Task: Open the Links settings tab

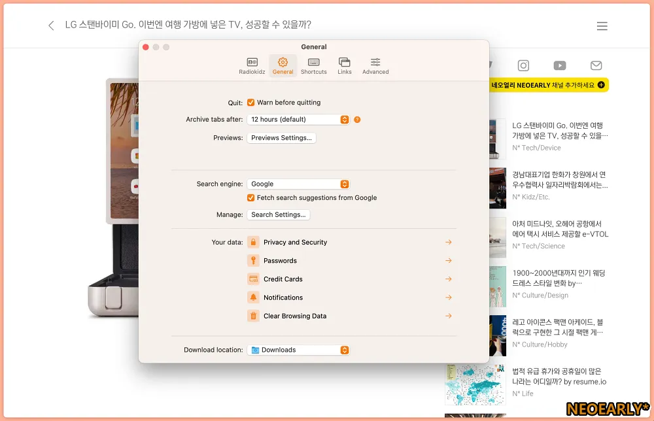Action: pos(345,66)
